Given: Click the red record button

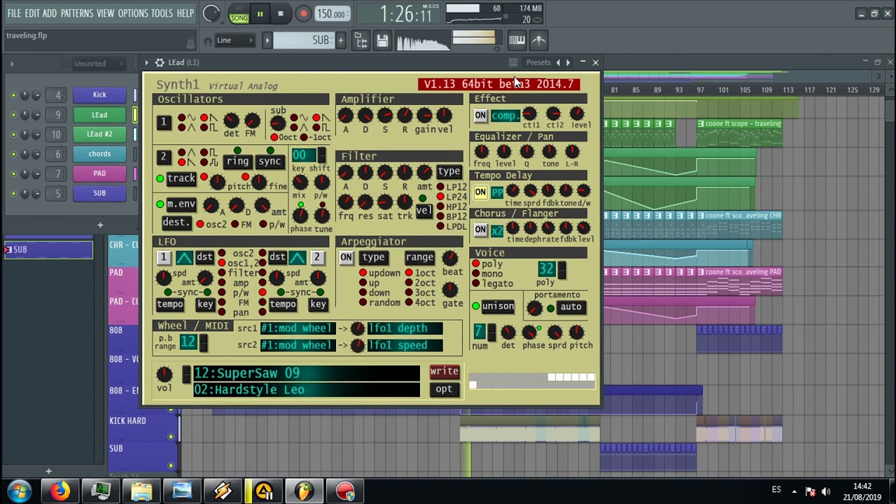Looking at the screenshot, I should coord(303,14).
